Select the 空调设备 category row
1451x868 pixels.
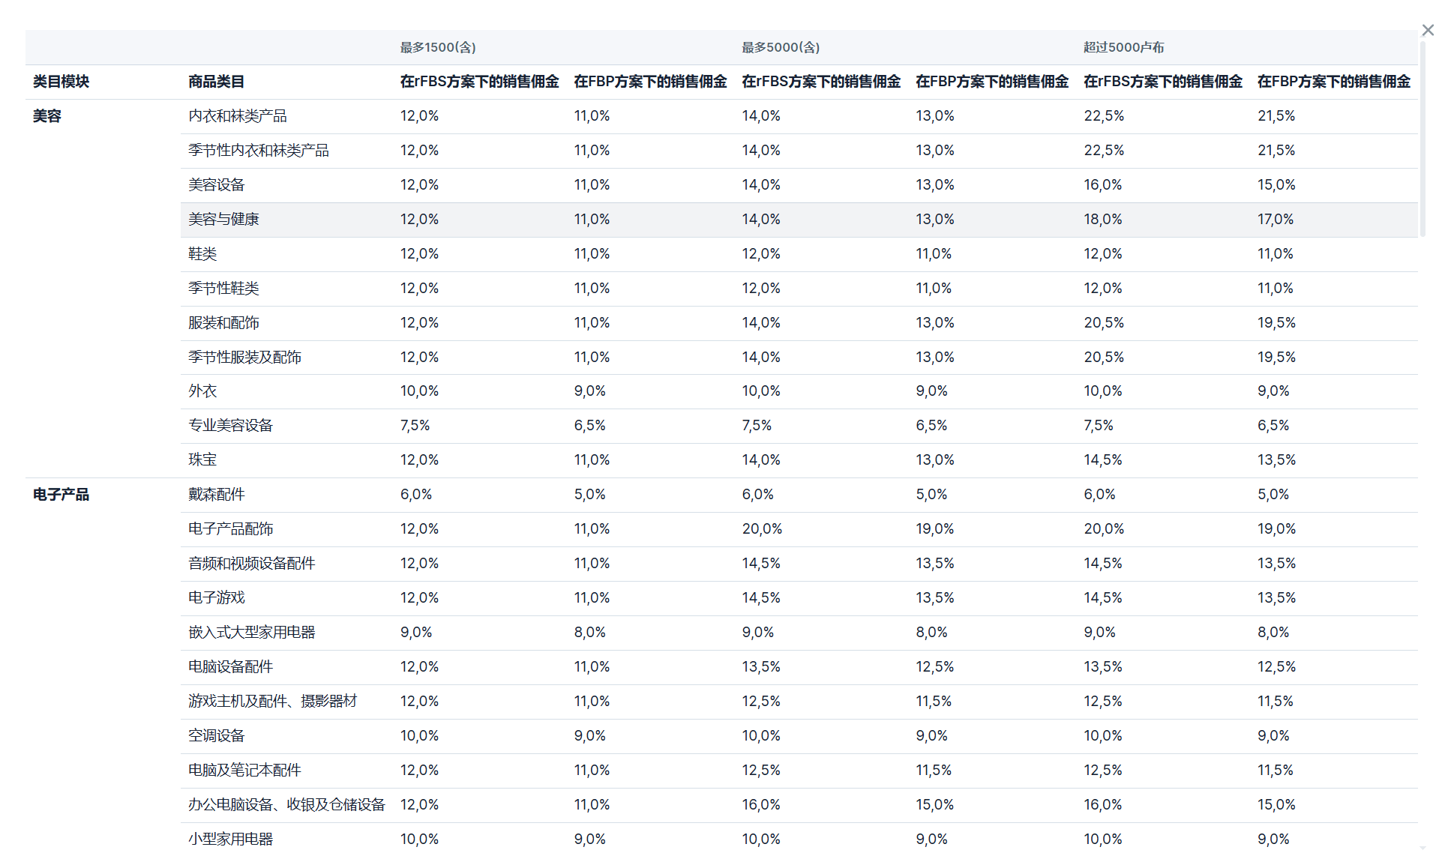pyautogui.click(x=217, y=736)
